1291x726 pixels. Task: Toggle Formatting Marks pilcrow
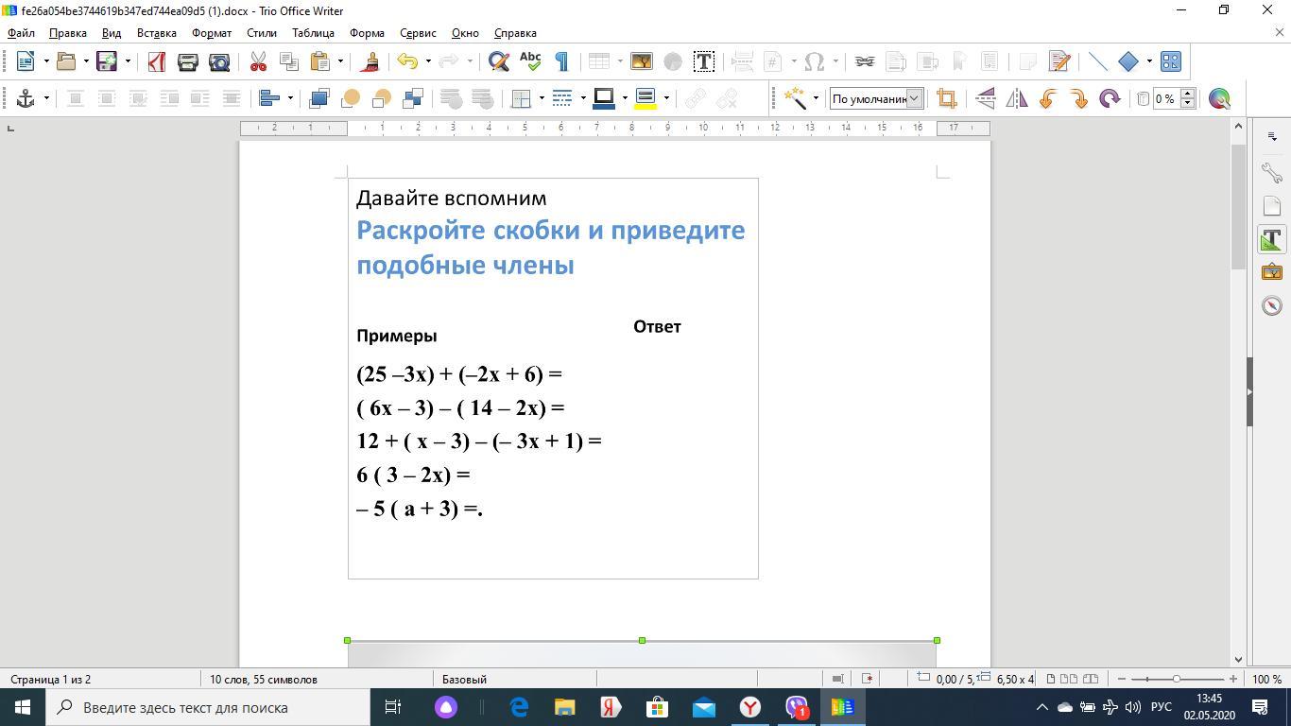tap(561, 61)
